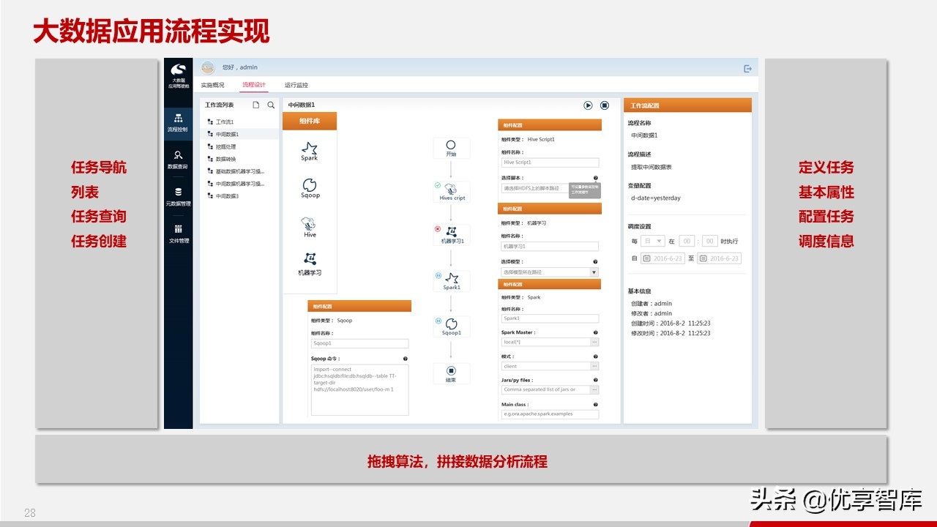Click help icon beside 选择脚本
The height and width of the screenshot is (527, 937).
click(x=595, y=178)
